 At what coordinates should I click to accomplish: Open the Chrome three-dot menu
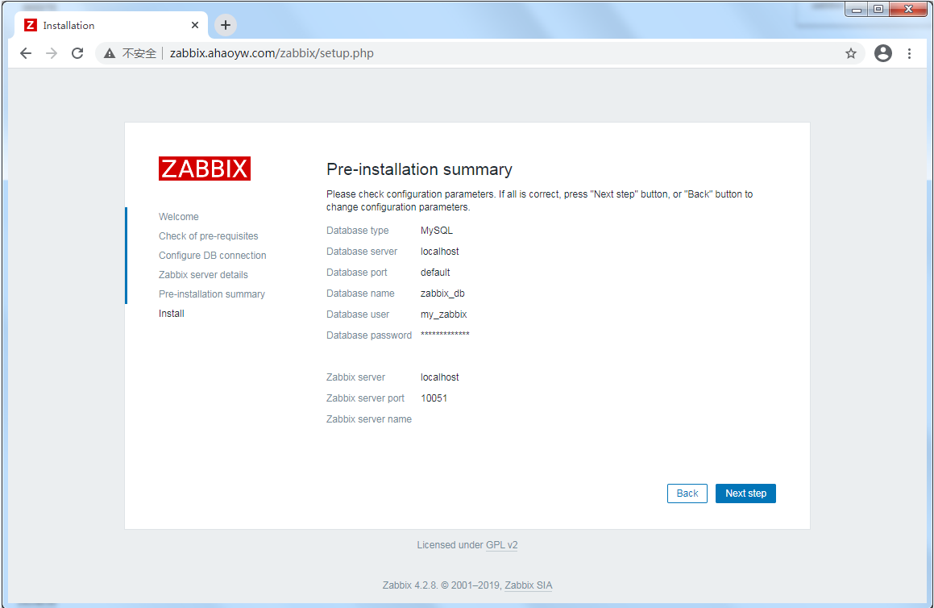pyautogui.click(x=909, y=53)
